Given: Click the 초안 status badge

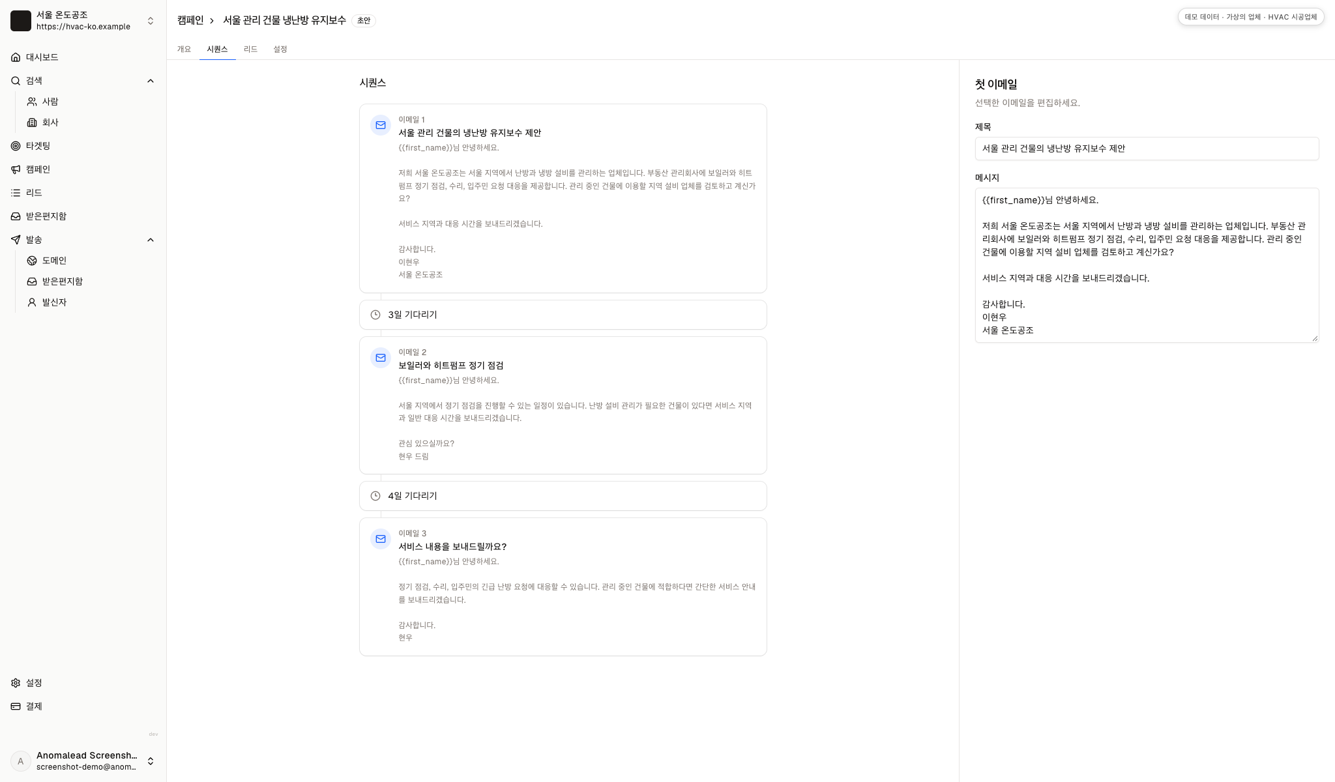Looking at the screenshot, I should (x=364, y=21).
